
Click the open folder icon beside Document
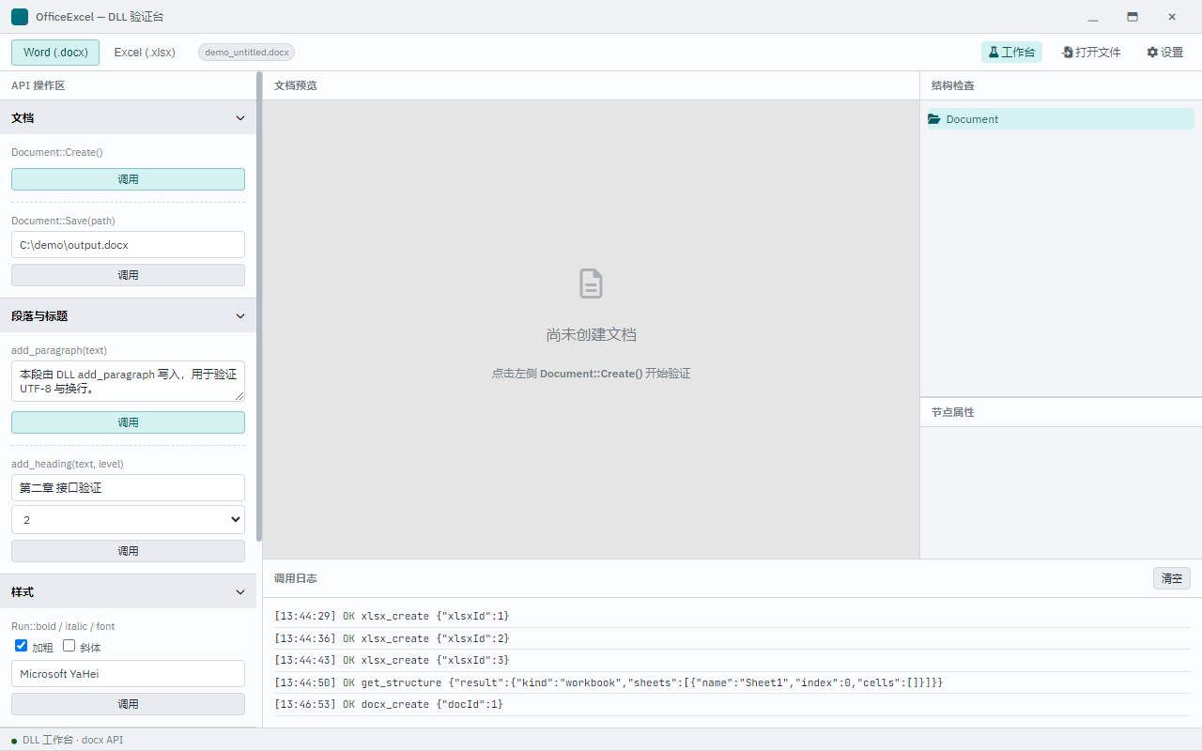pyautogui.click(x=934, y=119)
